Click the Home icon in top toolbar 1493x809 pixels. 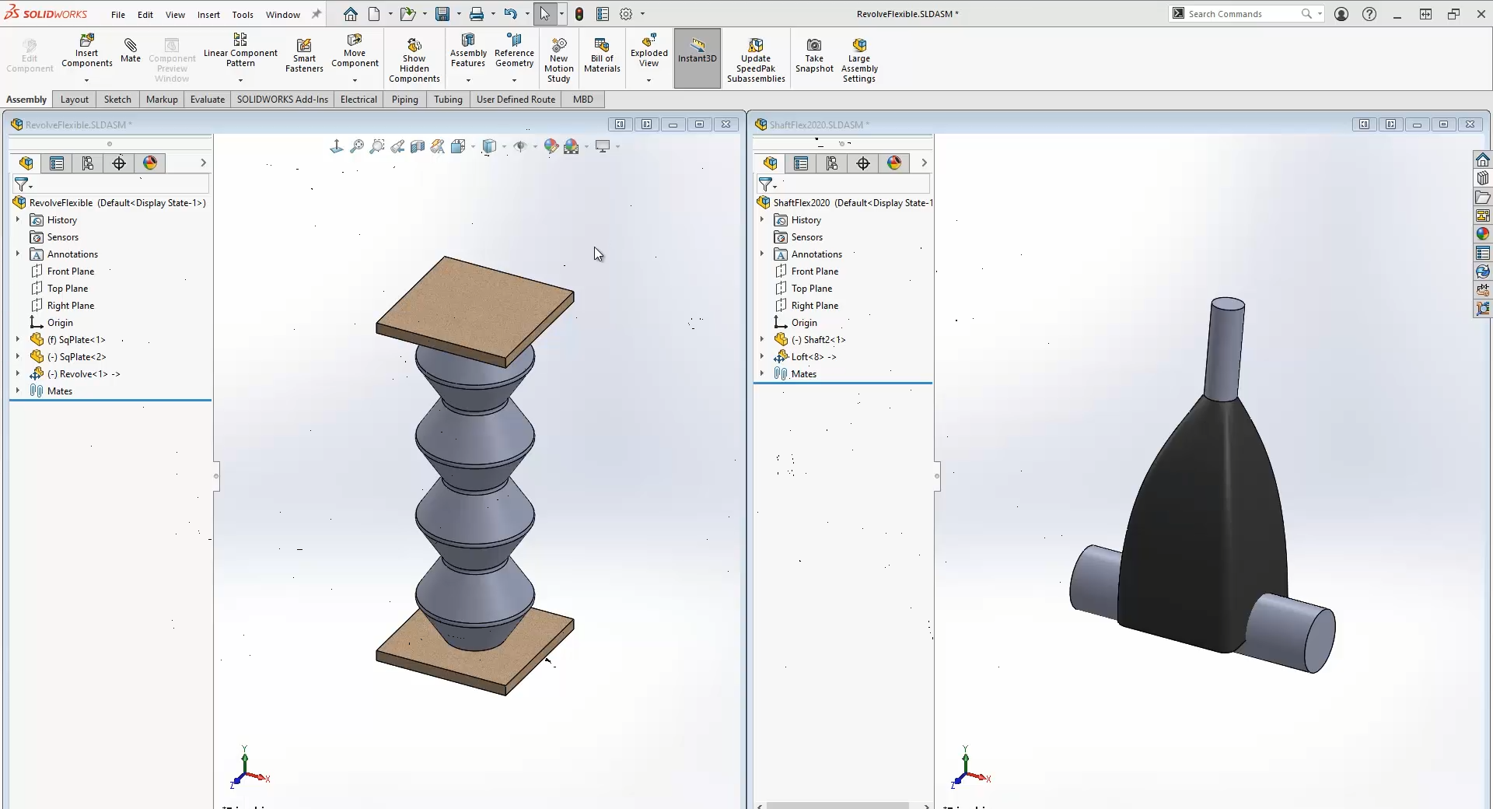tap(351, 14)
